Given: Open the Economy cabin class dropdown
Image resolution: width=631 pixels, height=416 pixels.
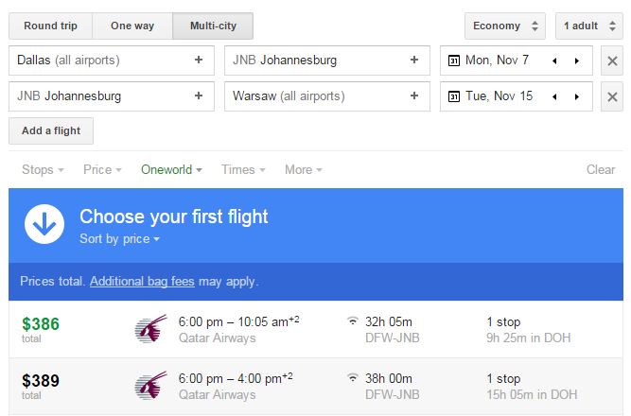Looking at the screenshot, I should point(505,26).
